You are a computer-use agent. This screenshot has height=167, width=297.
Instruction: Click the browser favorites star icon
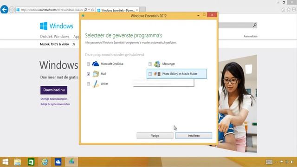(x=289, y=9)
